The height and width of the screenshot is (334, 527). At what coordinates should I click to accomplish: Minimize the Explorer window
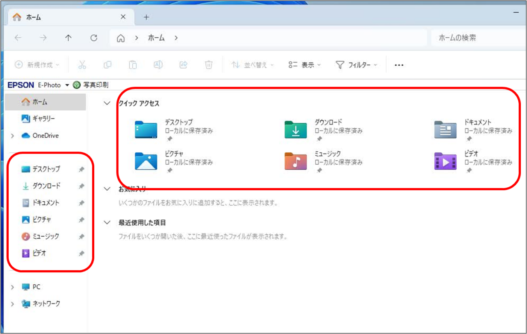point(516,14)
